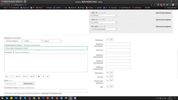Insert an IMG image in description

tap(33, 77)
